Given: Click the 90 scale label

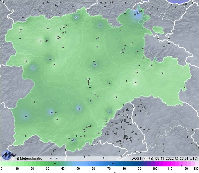Looking at the screenshot, I should point(139,169).
